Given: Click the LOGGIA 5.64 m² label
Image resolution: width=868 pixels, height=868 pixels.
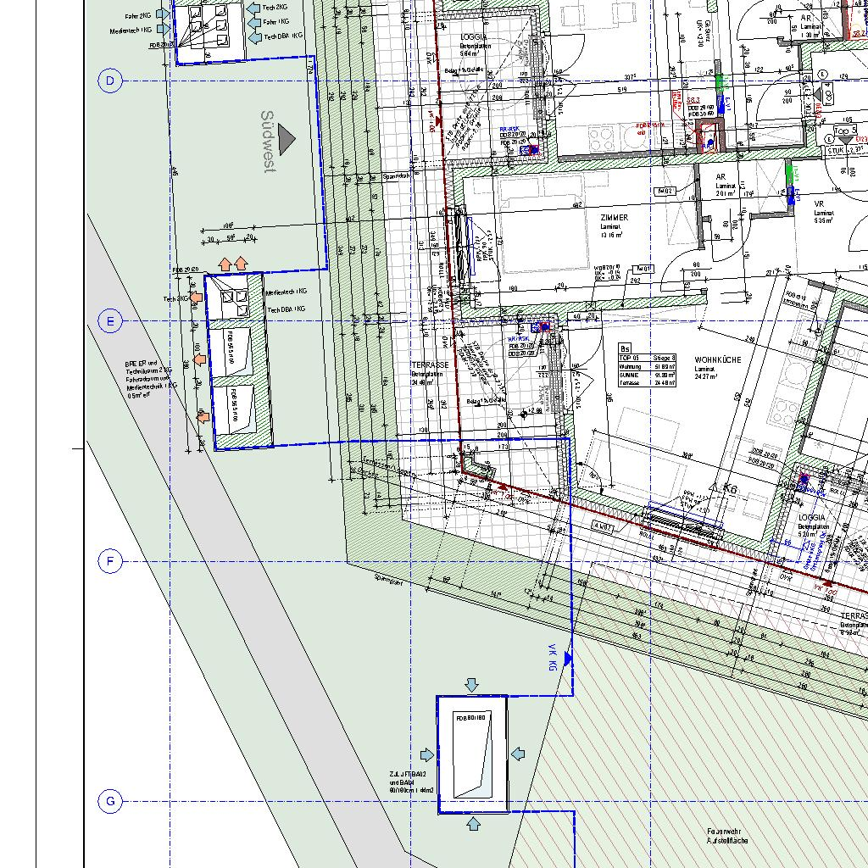Looking at the screenshot, I should pos(475,46).
